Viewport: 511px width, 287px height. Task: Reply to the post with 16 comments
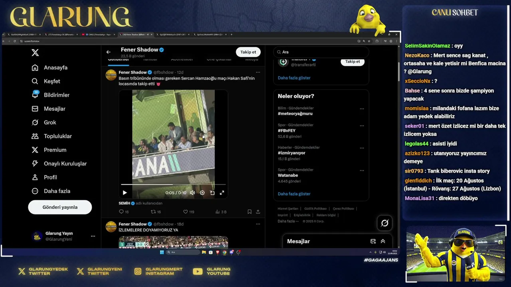124,212
